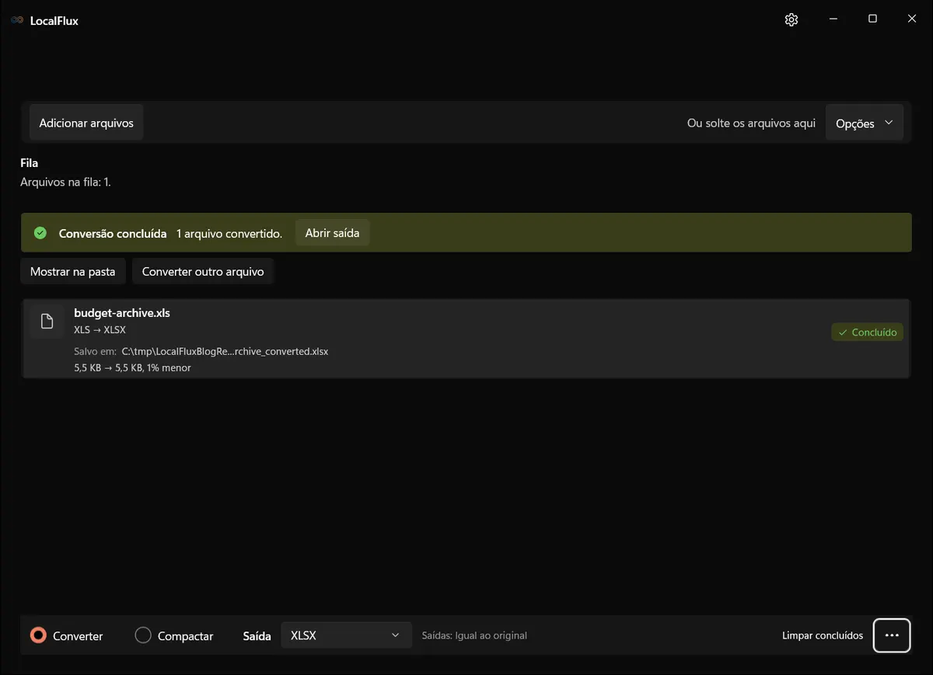Expand the Opções dropdown
This screenshot has width=933, height=675.
[864, 124]
